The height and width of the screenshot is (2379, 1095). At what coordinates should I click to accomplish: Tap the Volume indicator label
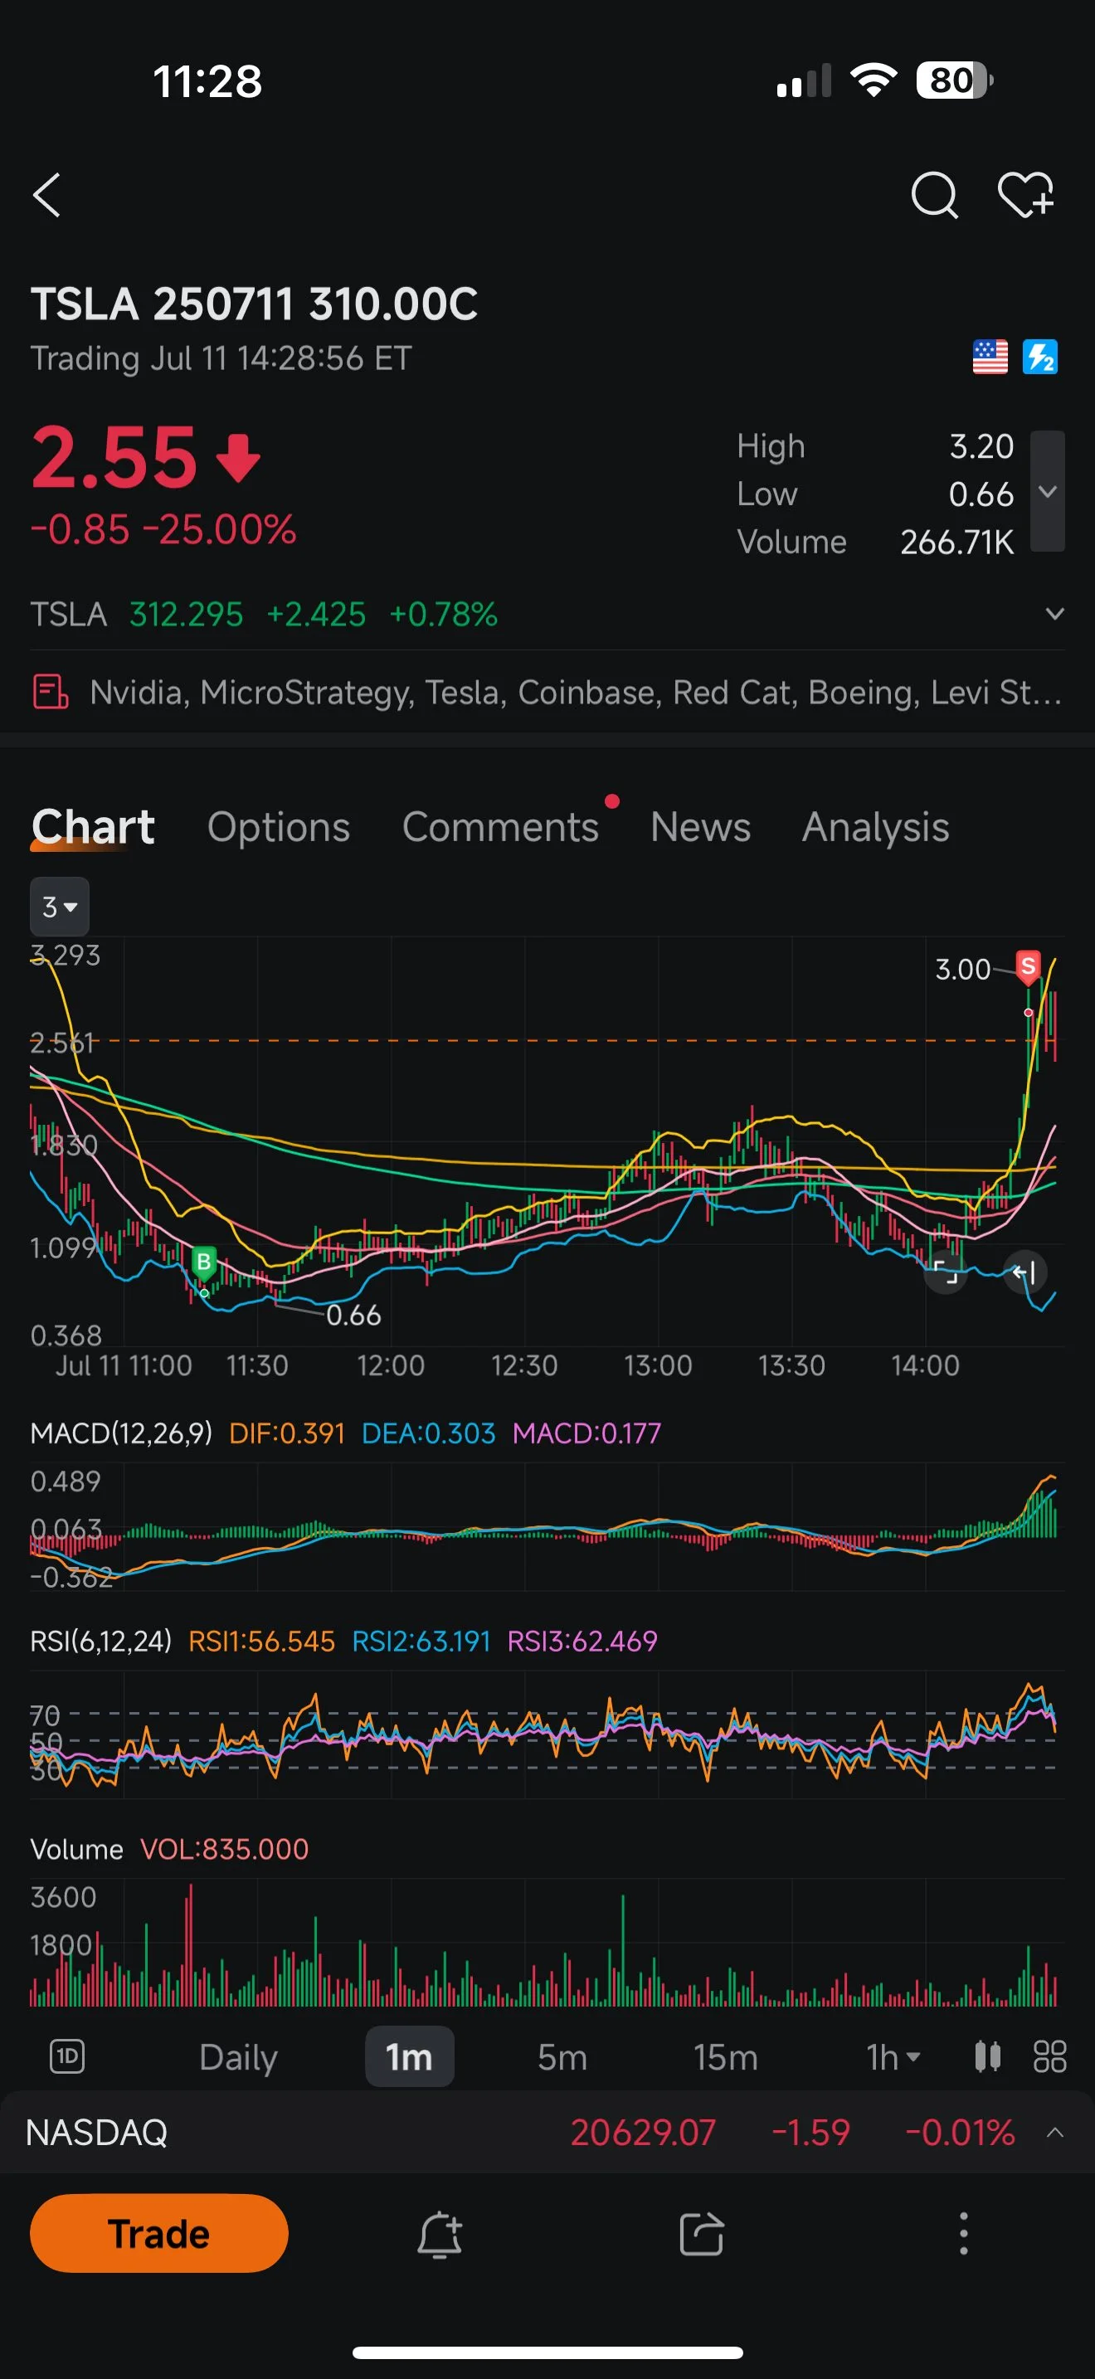(x=76, y=1849)
